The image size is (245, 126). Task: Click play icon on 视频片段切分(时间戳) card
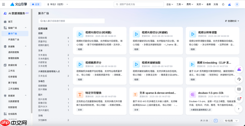coord(80,34)
